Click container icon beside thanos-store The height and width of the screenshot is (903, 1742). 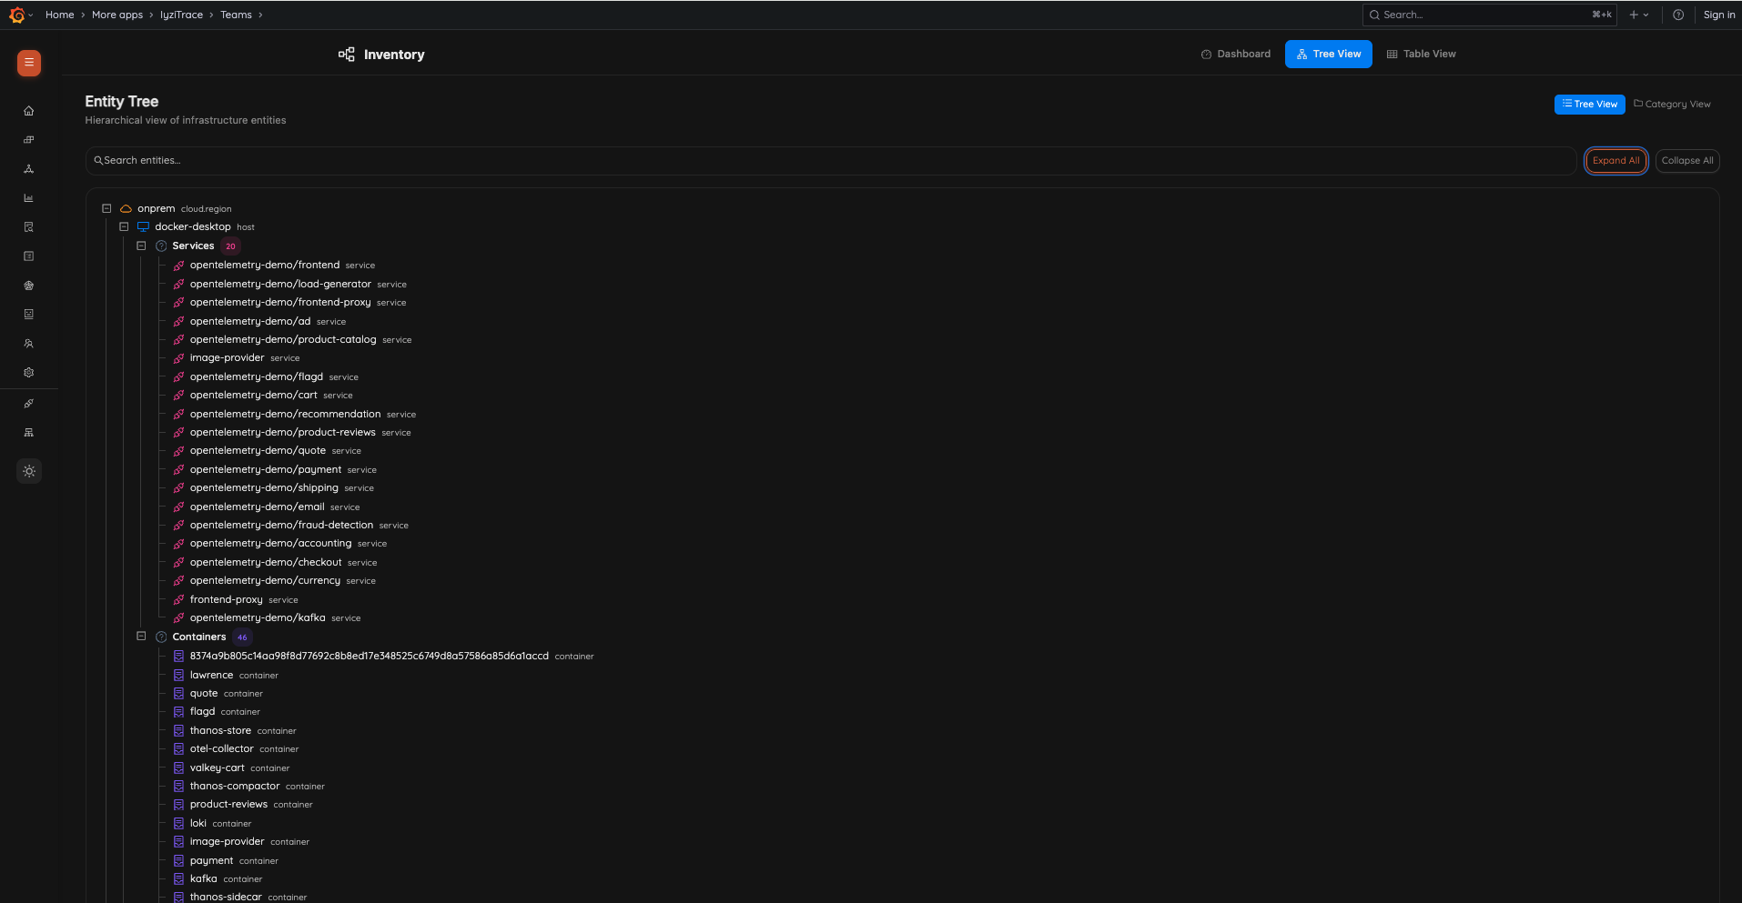pyautogui.click(x=179, y=731)
